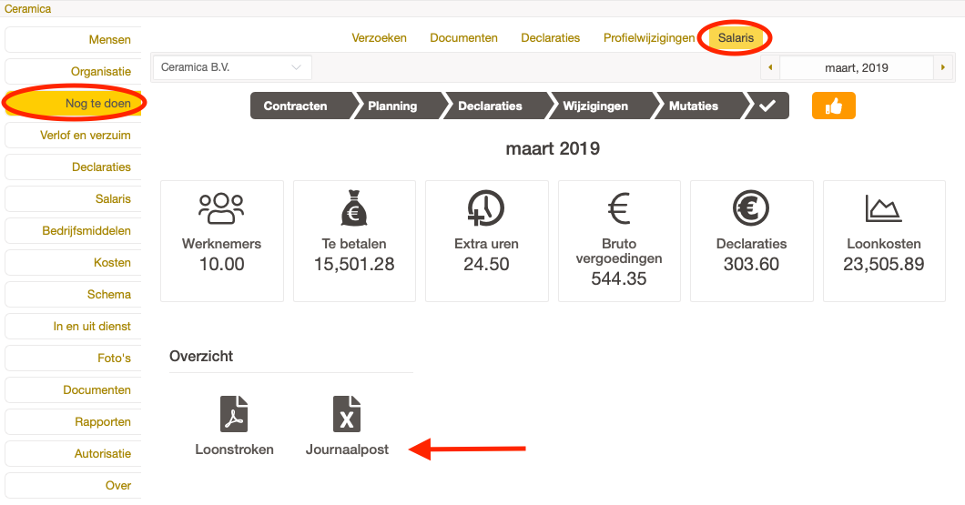Open Verlof en verzuim in sidebar

pos(86,136)
